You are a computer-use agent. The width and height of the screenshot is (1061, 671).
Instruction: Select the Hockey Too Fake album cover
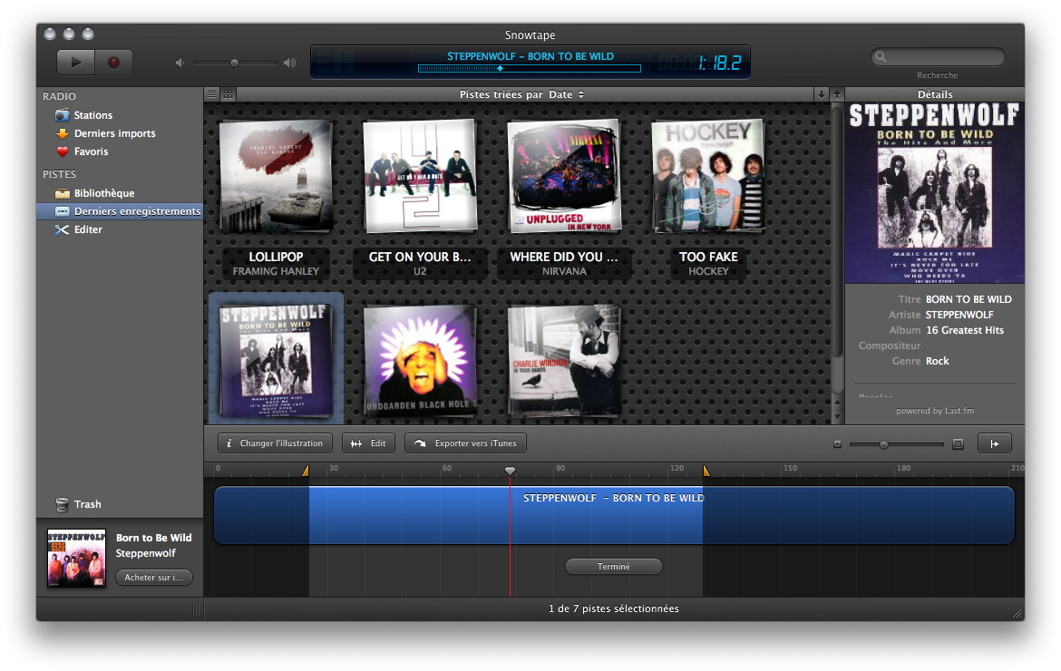click(x=708, y=176)
